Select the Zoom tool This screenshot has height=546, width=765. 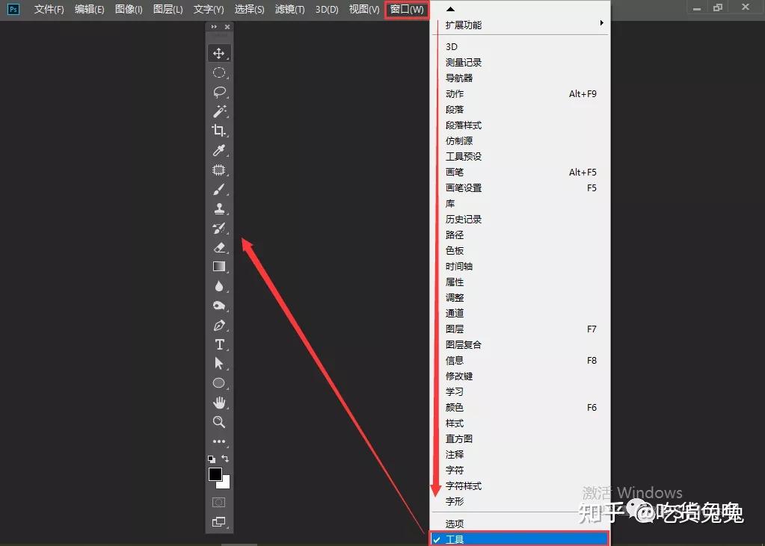click(219, 422)
